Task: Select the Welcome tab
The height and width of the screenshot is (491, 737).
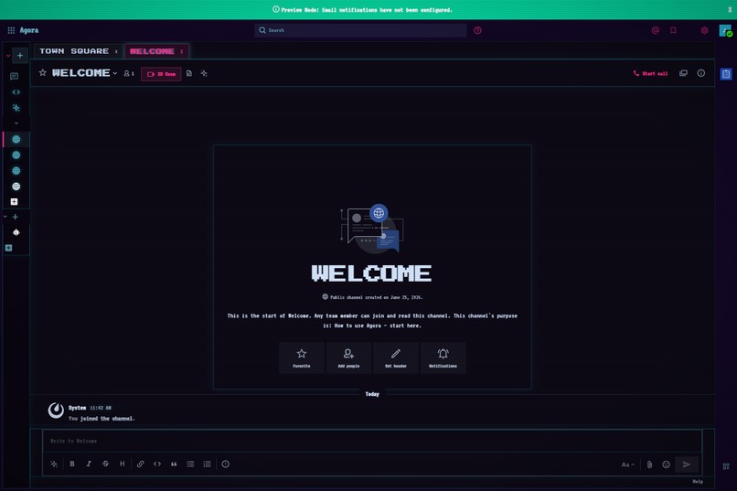Action: pyautogui.click(x=152, y=51)
